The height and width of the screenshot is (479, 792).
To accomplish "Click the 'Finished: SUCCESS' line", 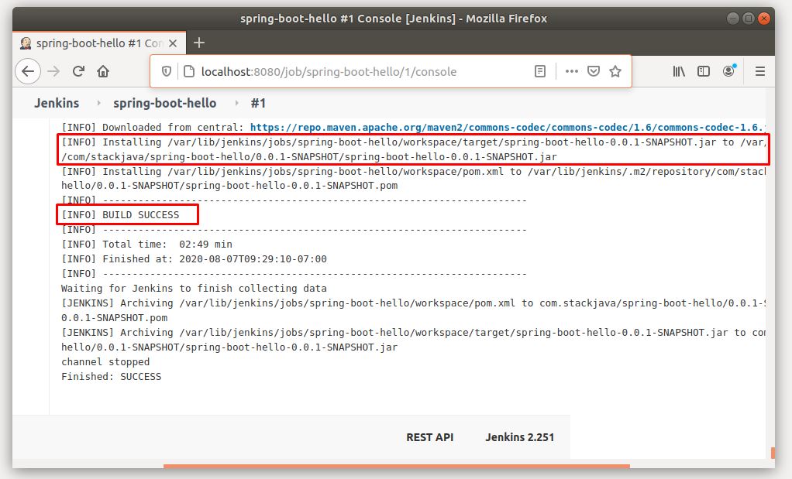I will [111, 376].
